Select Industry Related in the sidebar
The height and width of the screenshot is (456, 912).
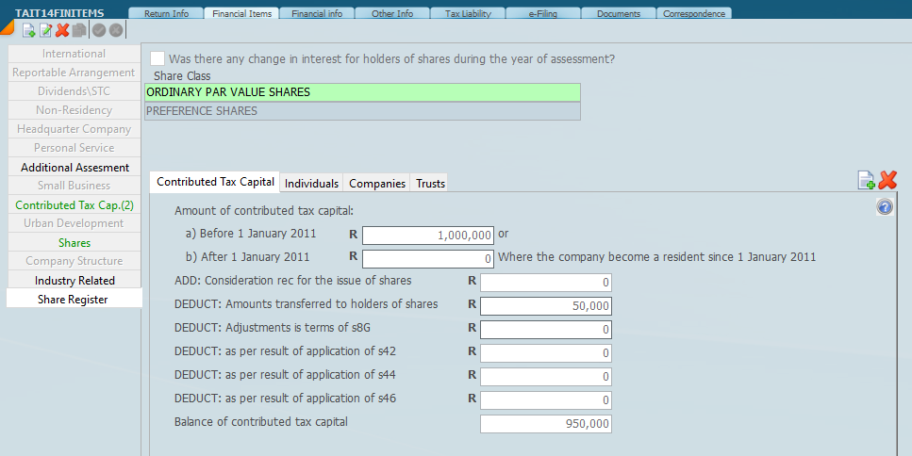pyautogui.click(x=75, y=280)
